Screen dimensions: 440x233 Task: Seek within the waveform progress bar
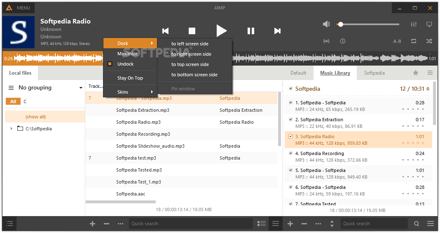tap(220, 59)
